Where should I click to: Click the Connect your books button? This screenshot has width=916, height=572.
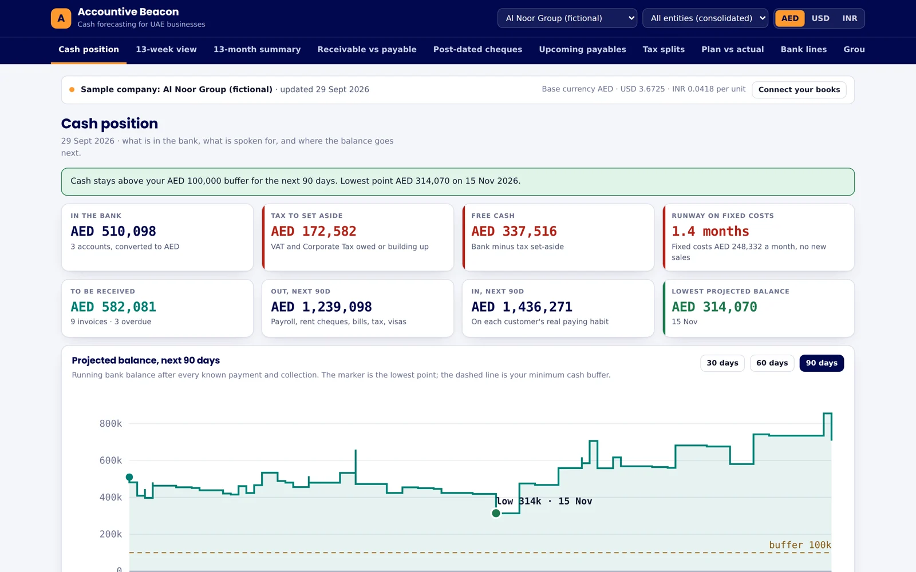click(x=799, y=90)
